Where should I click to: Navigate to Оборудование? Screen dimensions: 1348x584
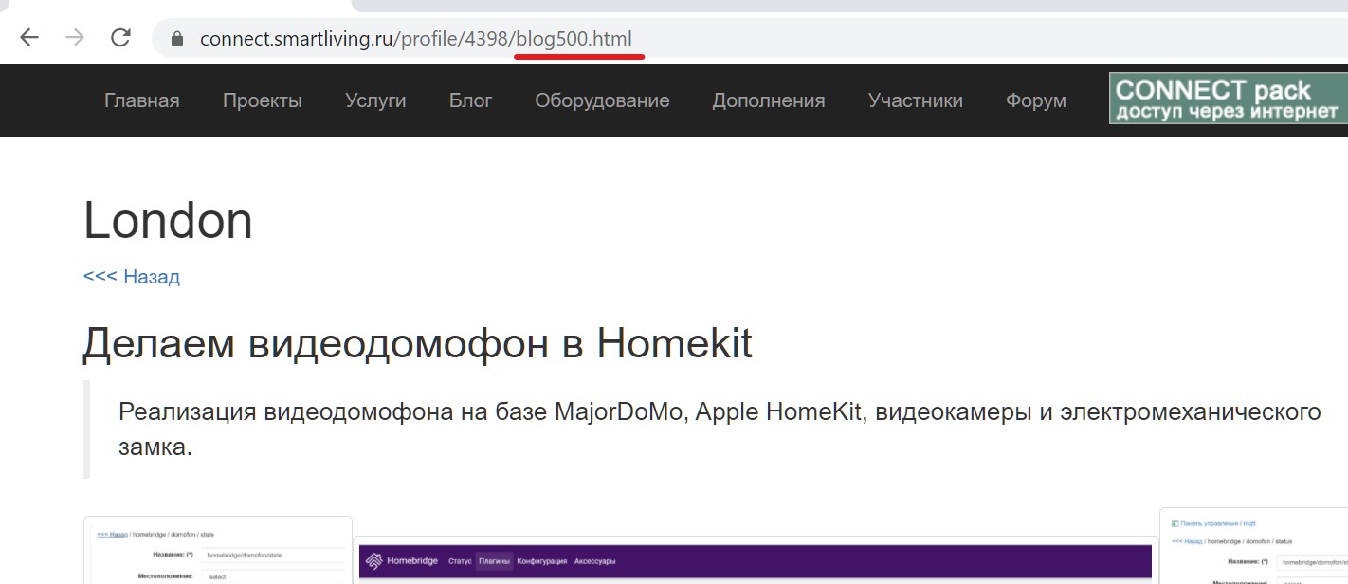coord(602,100)
